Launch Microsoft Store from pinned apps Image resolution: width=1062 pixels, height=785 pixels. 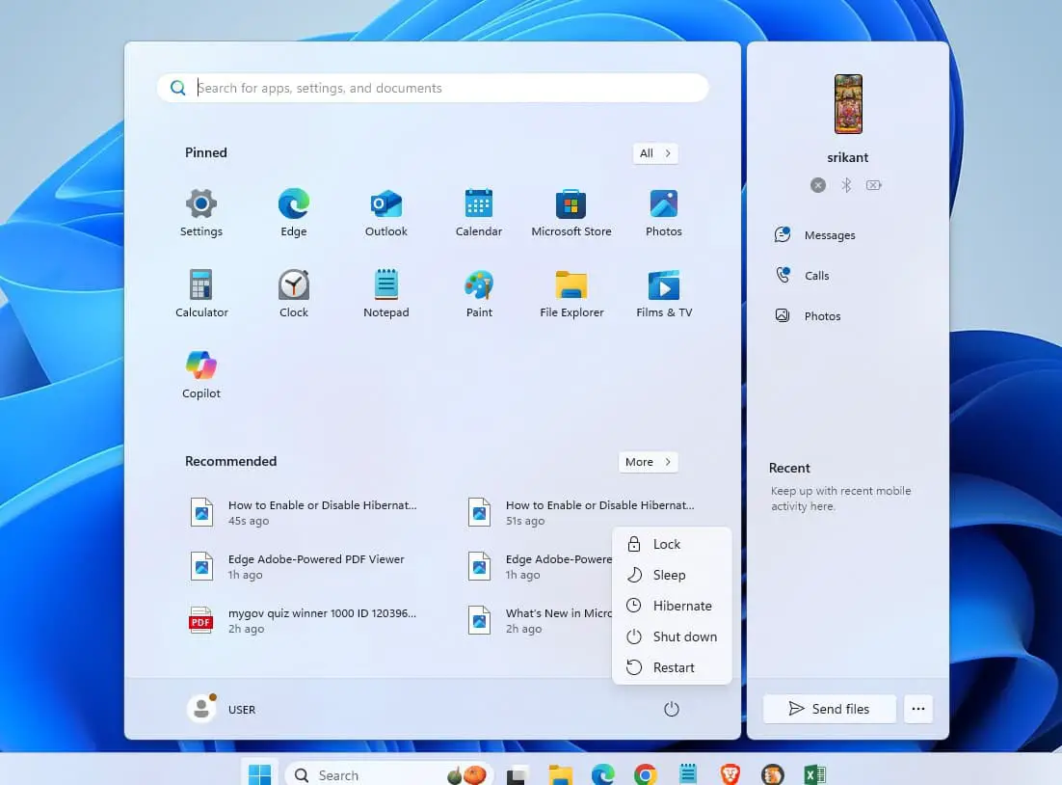click(x=571, y=212)
